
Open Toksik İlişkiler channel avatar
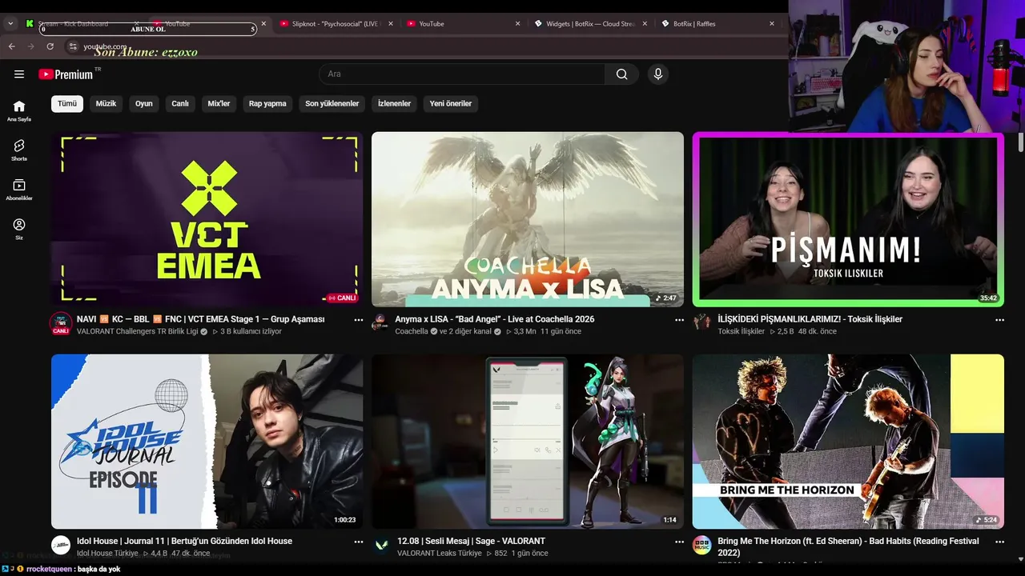[x=701, y=322]
